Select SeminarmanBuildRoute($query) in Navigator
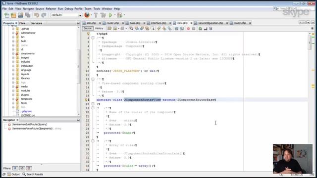The width and height of the screenshot is (317, 178). tap(30, 125)
